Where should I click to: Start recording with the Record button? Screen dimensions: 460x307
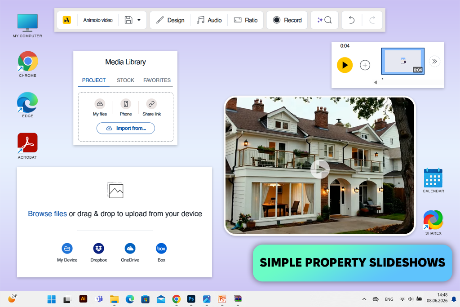(x=287, y=20)
